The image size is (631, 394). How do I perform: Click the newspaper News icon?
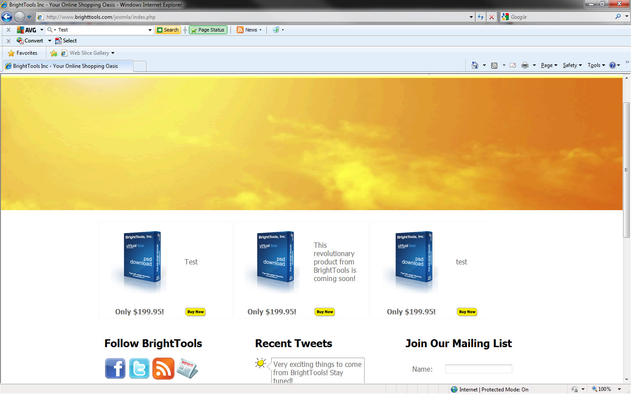point(188,369)
